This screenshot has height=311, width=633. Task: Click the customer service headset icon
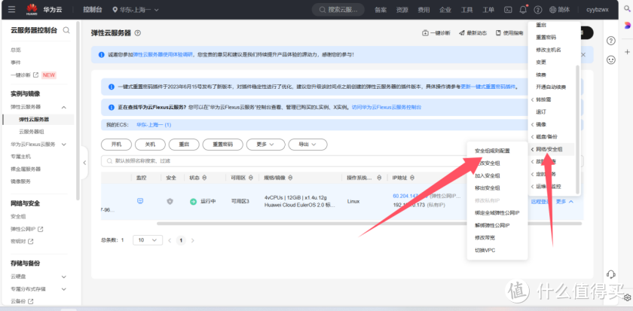click(610, 273)
